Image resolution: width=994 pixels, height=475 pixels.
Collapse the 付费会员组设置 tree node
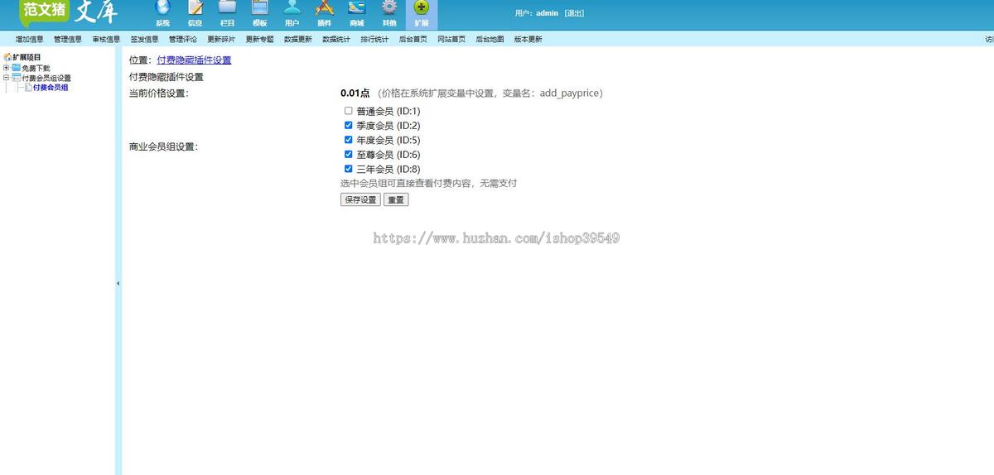click(x=7, y=78)
